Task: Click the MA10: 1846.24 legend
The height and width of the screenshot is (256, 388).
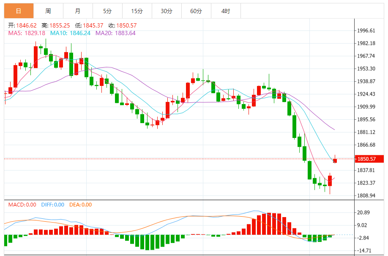Action: point(70,33)
